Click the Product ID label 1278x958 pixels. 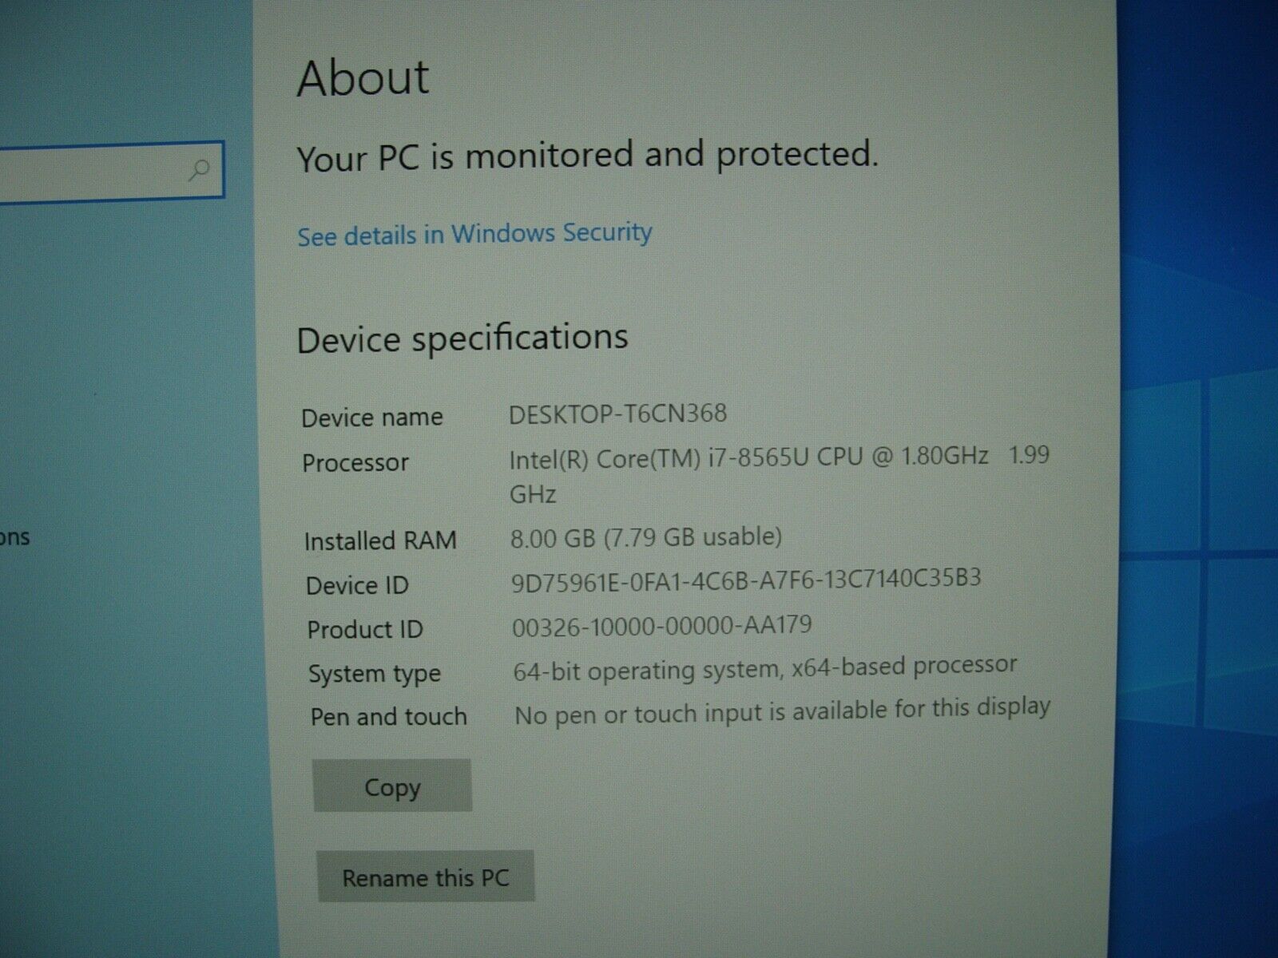tap(365, 629)
